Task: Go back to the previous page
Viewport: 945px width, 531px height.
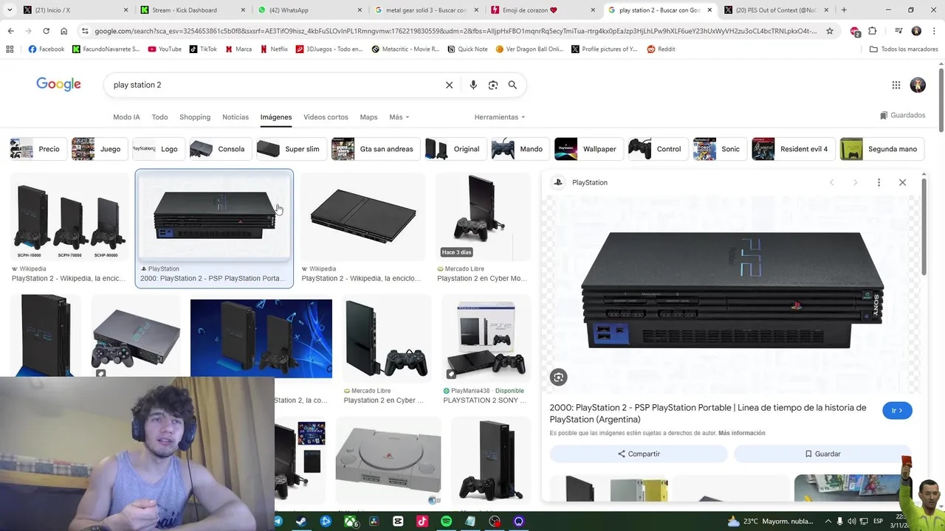Action: (x=10, y=31)
